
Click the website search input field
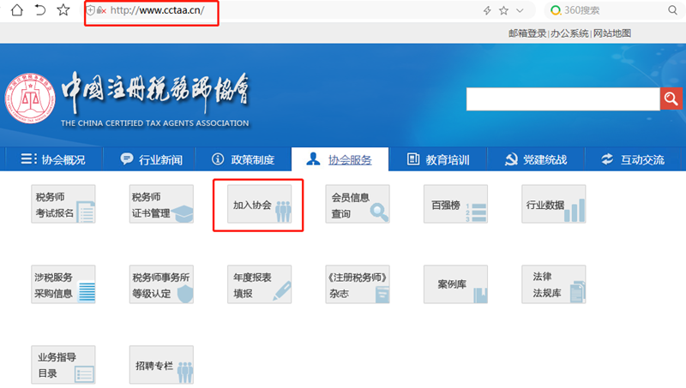(563, 99)
